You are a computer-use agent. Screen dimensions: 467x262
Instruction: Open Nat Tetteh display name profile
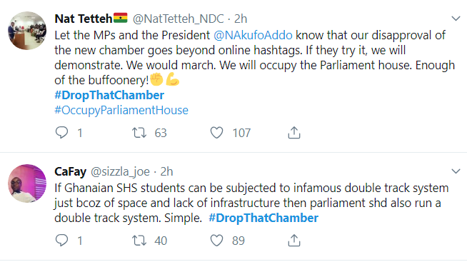pyautogui.click(x=84, y=19)
